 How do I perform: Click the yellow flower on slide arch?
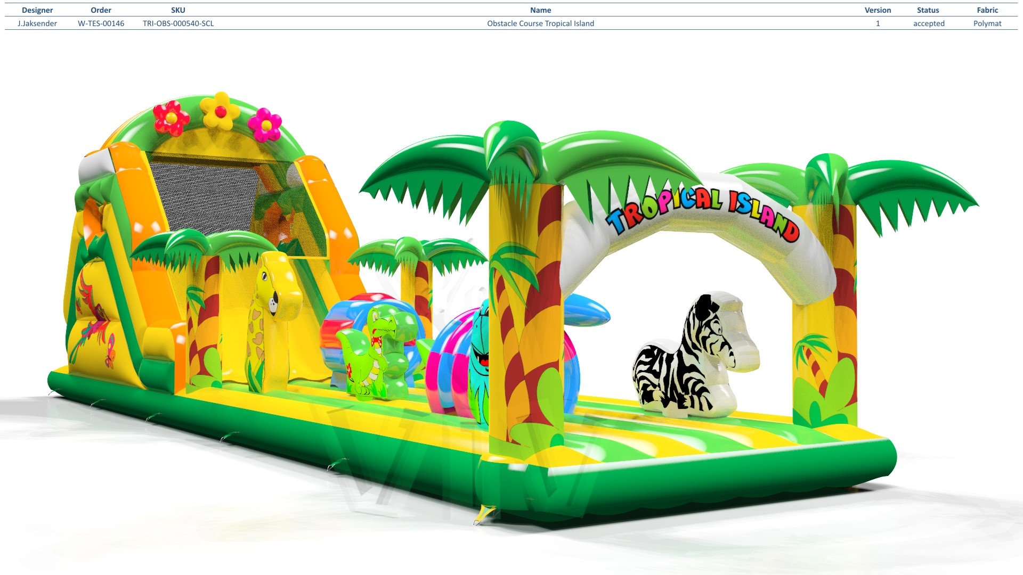[x=220, y=111]
